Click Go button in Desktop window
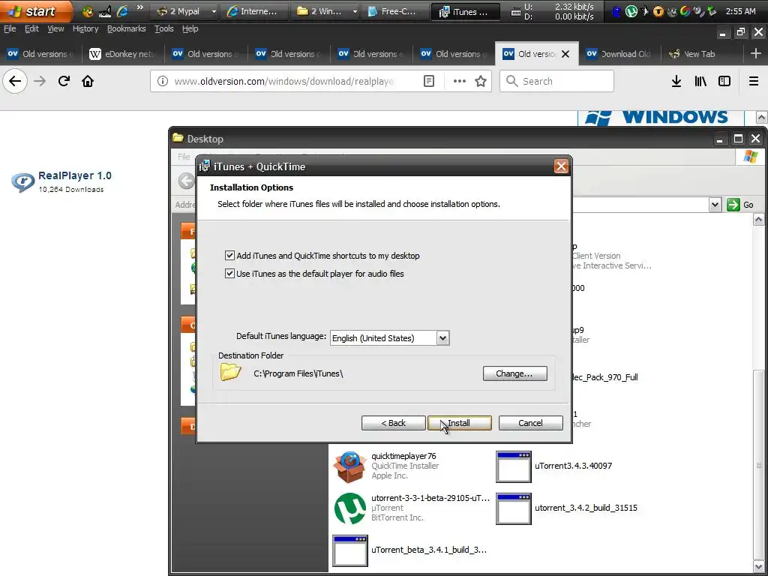The height and width of the screenshot is (576, 768). (740, 205)
